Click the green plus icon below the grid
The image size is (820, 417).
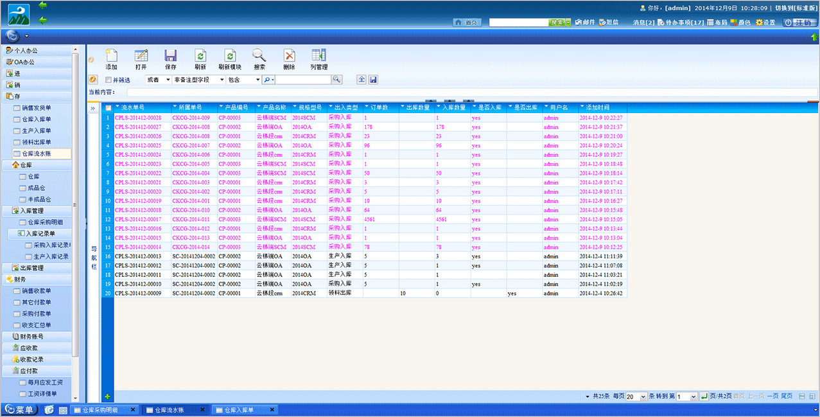[x=107, y=396]
